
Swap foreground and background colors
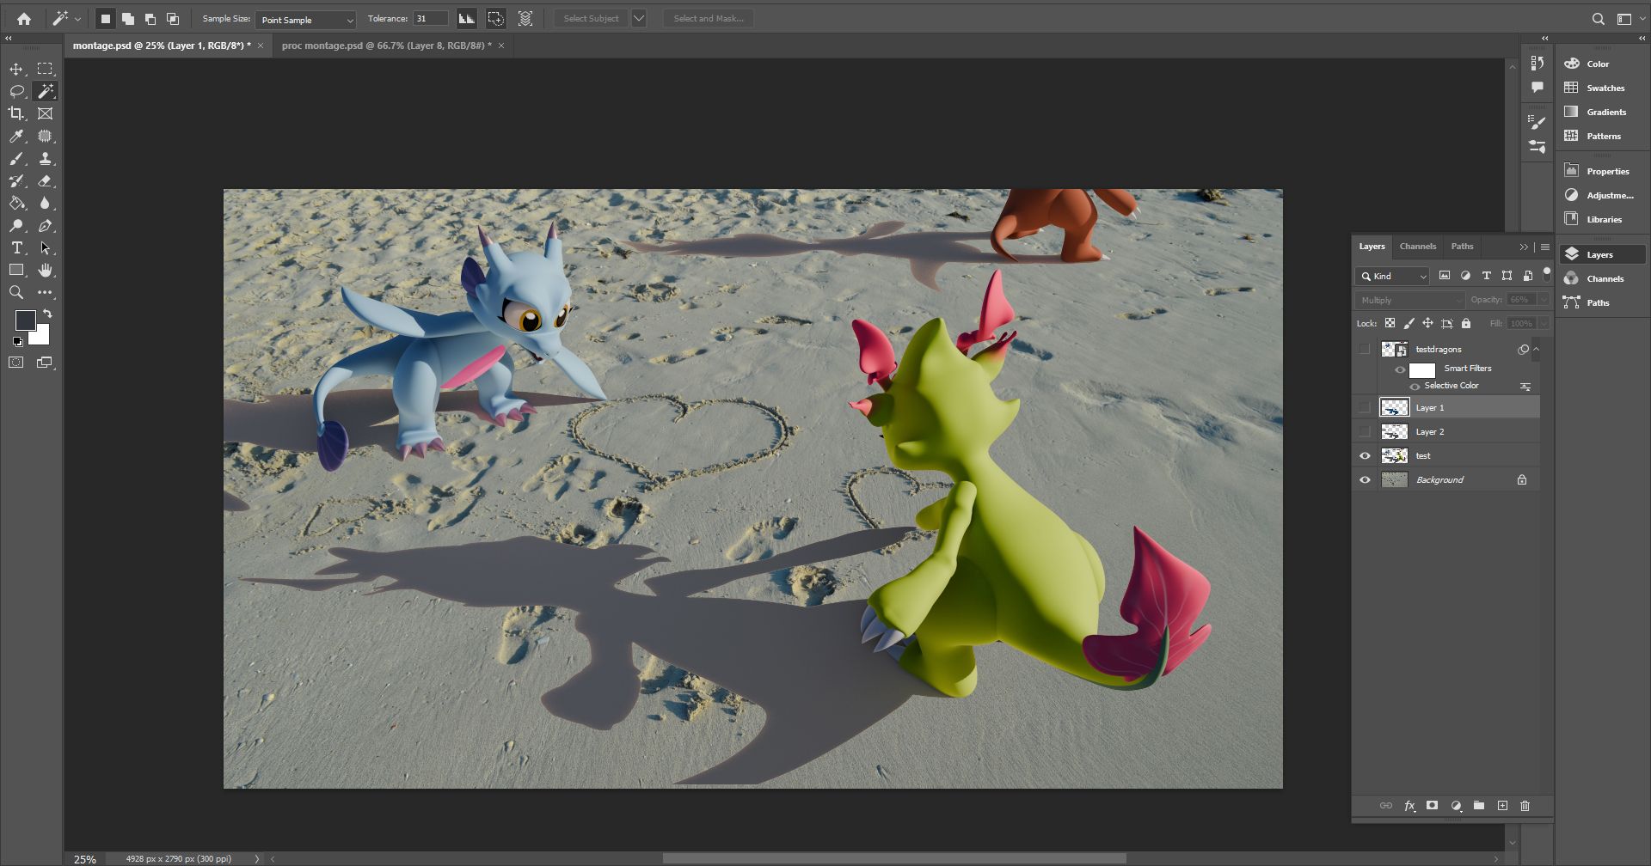47,314
